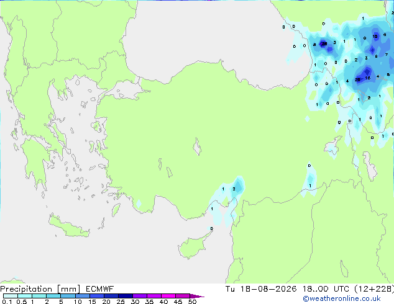Click the '2' rainfall value near Turkey's south coast

234,189
